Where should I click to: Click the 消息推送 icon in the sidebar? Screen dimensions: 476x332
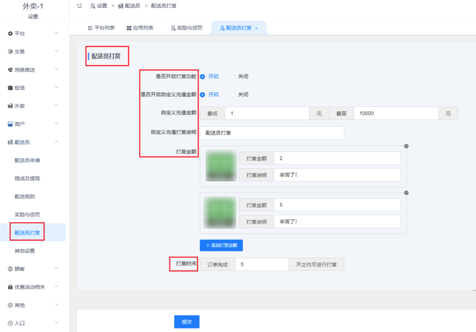[10, 70]
